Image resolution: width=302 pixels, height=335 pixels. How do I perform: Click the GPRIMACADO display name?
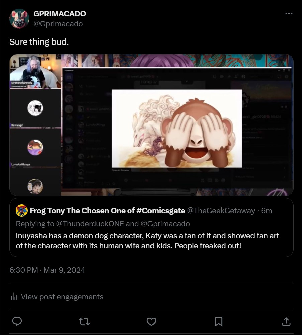(x=60, y=14)
